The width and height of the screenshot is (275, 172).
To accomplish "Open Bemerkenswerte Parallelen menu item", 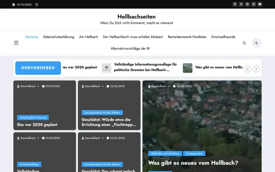I will tap(187, 37).
